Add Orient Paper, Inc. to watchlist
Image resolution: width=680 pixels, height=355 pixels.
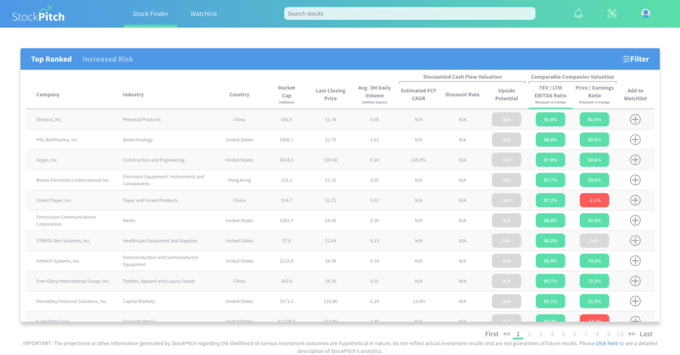[635, 200]
